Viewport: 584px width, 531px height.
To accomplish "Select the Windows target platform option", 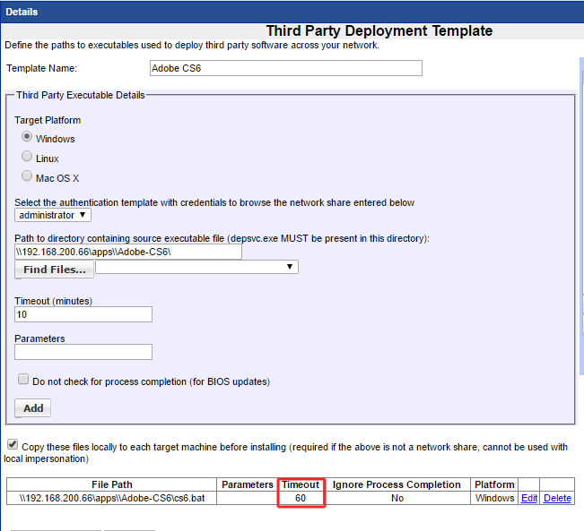I will (27, 138).
